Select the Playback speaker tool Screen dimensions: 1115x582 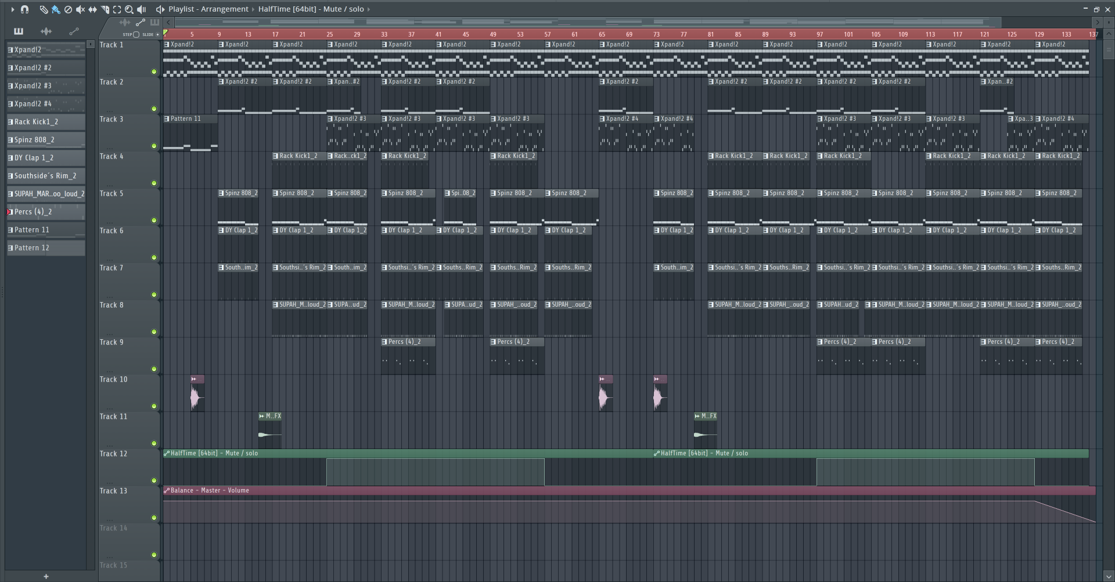click(x=141, y=9)
